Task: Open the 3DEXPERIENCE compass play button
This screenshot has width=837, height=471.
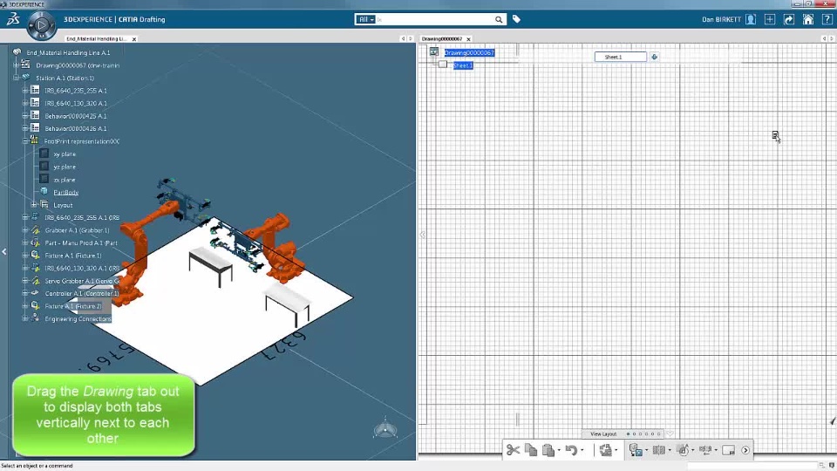Action: pyautogui.click(x=42, y=24)
